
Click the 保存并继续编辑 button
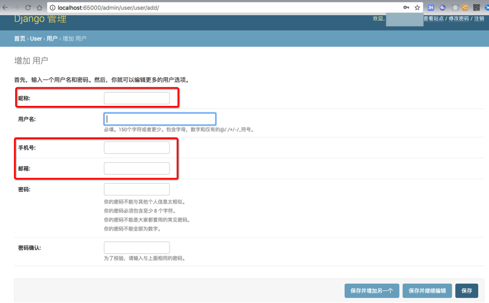tap(427, 291)
